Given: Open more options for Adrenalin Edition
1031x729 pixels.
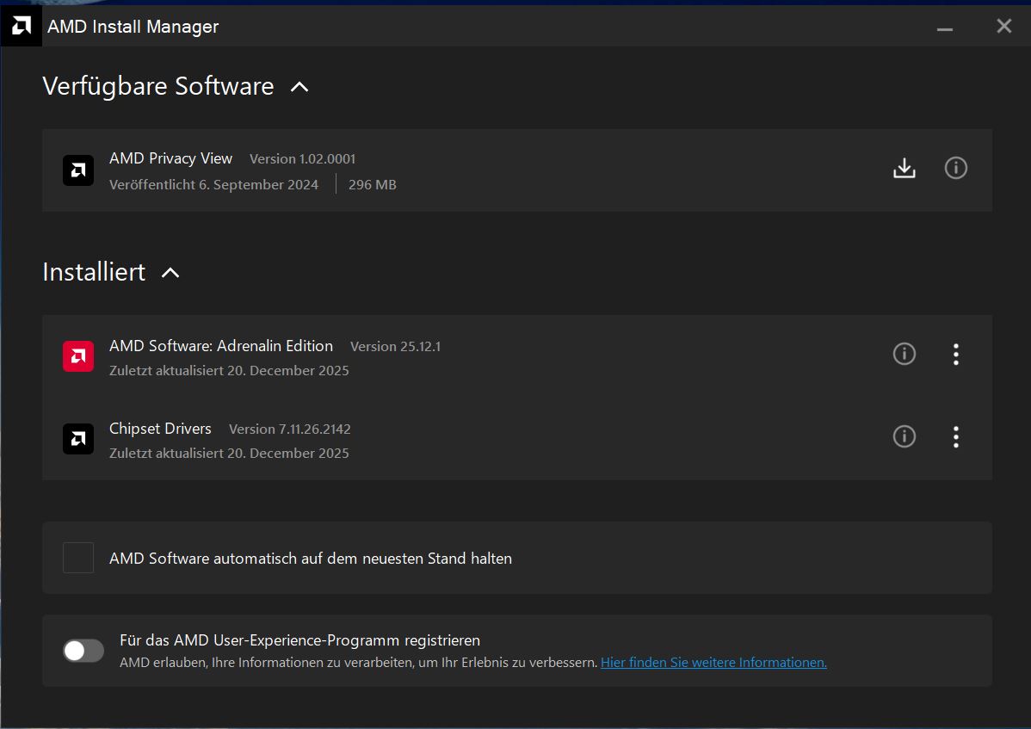Looking at the screenshot, I should click(955, 354).
